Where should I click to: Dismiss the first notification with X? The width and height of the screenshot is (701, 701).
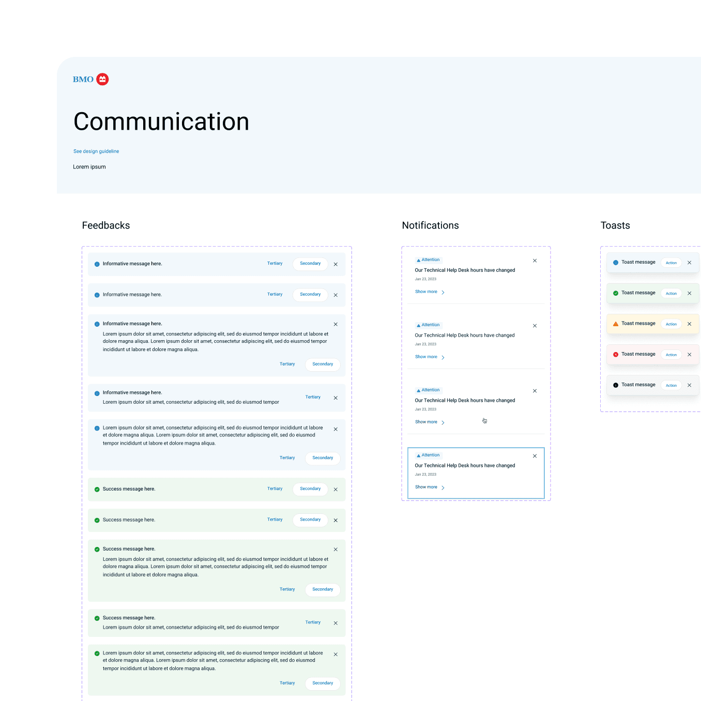click(535, 261)
